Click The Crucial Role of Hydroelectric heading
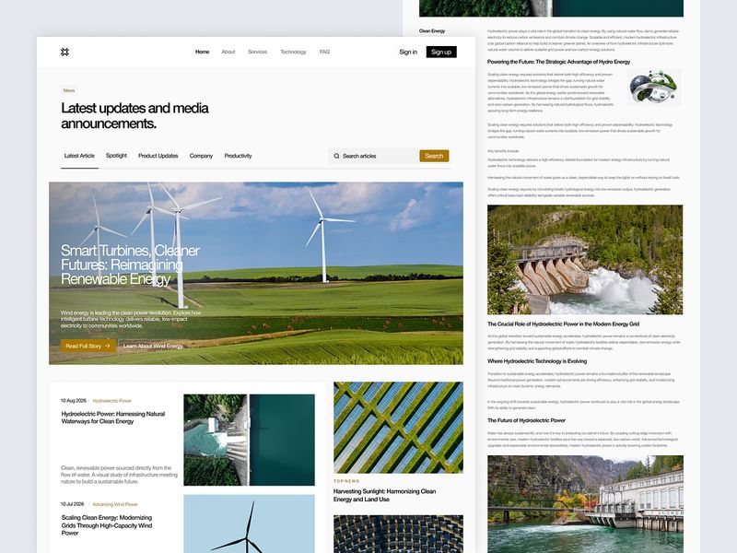 click(x=563, y=324)
